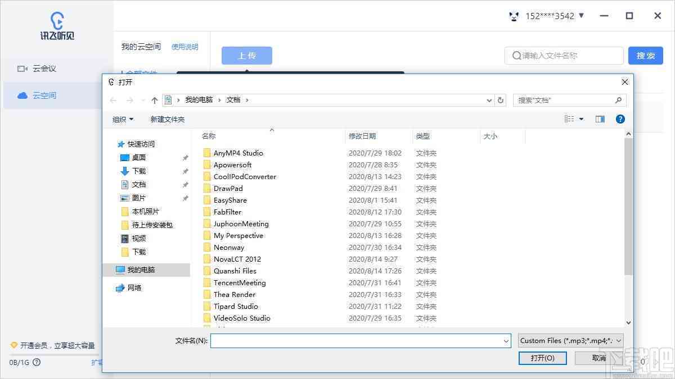This screenshot has width=675, height=379.
Task: Go back in the file dialog
Action: [113, 100]
